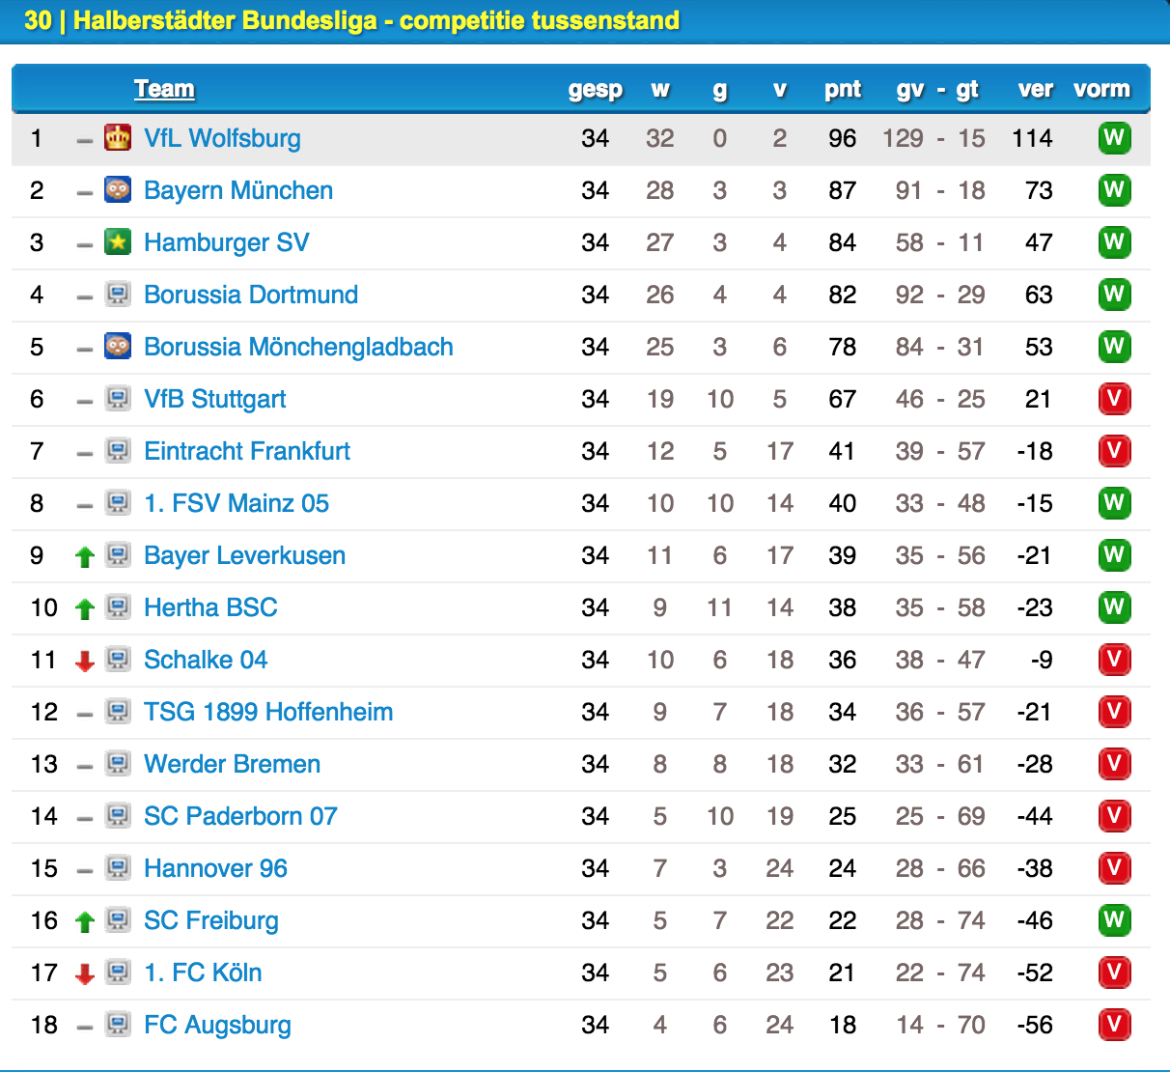Click the owl avatar icon next to Bayern München
This screenshot has width=1170, height=1072.
118,190
